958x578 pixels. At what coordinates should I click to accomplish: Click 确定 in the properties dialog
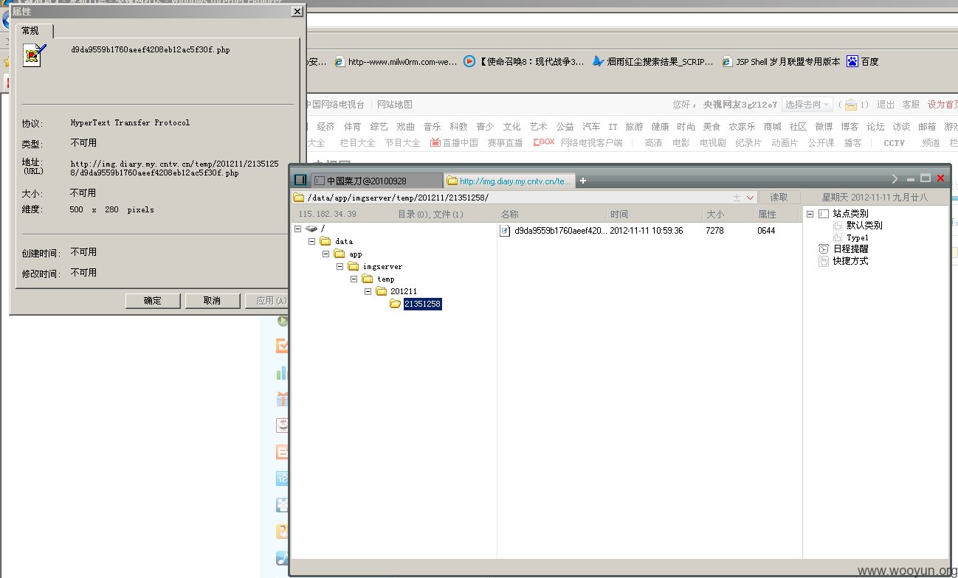(x=153, y=301)
